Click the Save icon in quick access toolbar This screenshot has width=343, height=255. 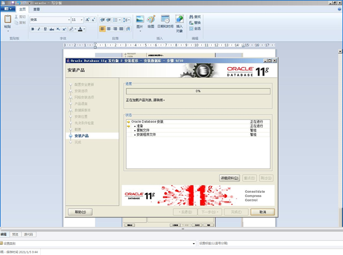(x=13, y=3)
